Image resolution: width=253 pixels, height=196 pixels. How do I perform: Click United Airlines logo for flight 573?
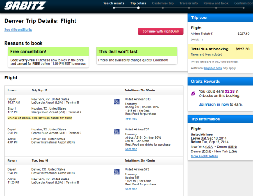[x=116, y=172]
